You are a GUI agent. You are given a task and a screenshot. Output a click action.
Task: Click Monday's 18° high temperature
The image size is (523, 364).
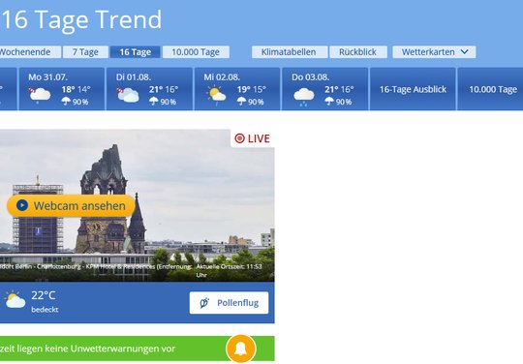pos(68,89)
